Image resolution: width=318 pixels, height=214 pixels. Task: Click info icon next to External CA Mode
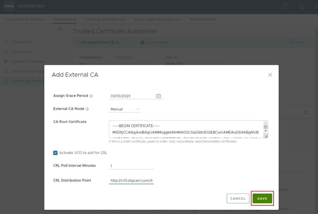click(87, 109)
